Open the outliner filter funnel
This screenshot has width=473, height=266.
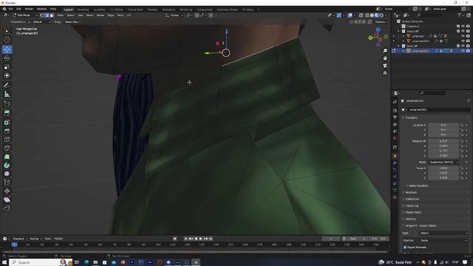[459, 15]
